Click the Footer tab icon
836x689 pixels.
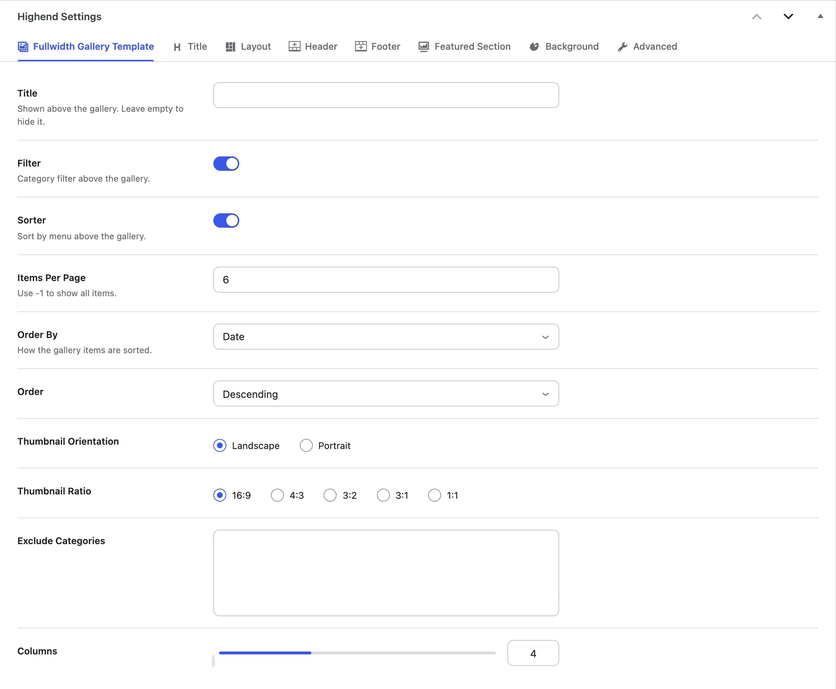click(361, 46)
